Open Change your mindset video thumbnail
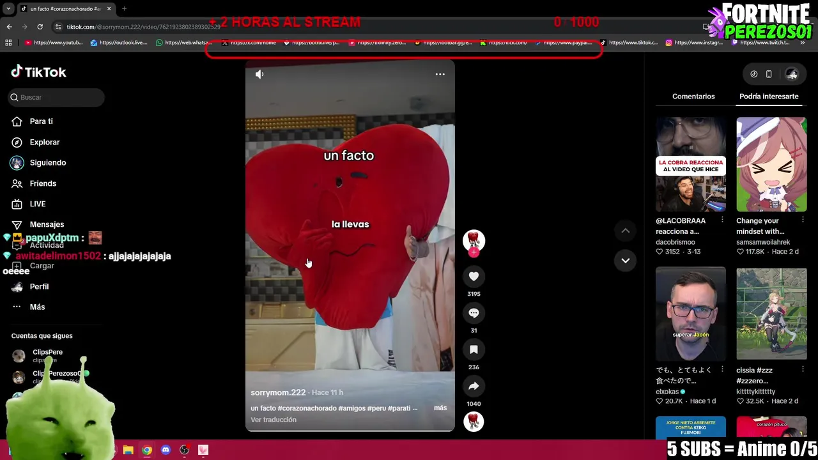Viewport: 818px width, 460px height. [x=771, y=164]
